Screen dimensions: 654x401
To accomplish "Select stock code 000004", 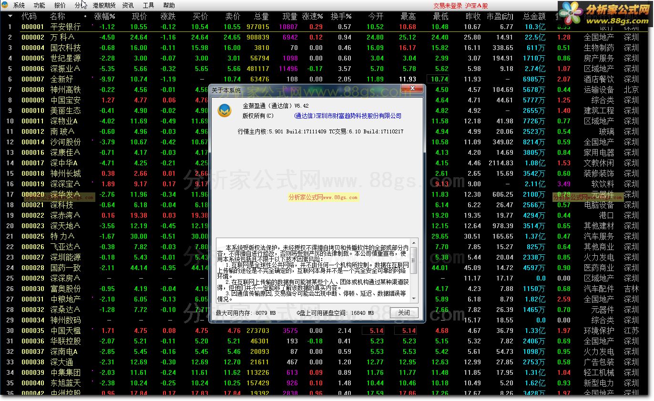I will [33, 48].
